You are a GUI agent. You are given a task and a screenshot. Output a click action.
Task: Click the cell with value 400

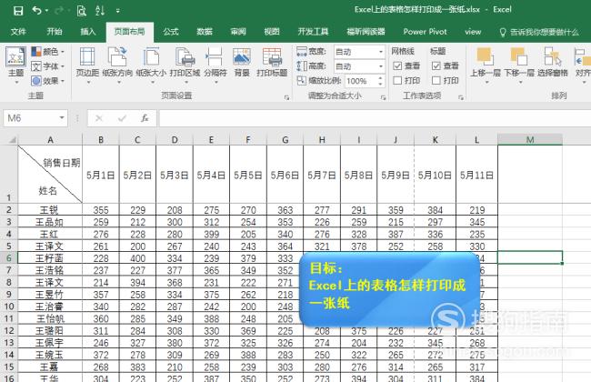[x=137, y=258]
